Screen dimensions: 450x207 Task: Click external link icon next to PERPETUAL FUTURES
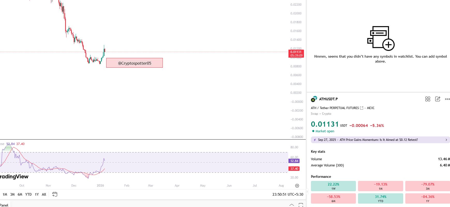362,108
